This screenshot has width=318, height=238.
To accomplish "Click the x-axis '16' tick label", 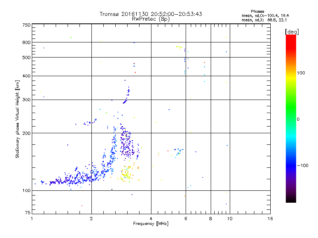I will coord(270,219).
